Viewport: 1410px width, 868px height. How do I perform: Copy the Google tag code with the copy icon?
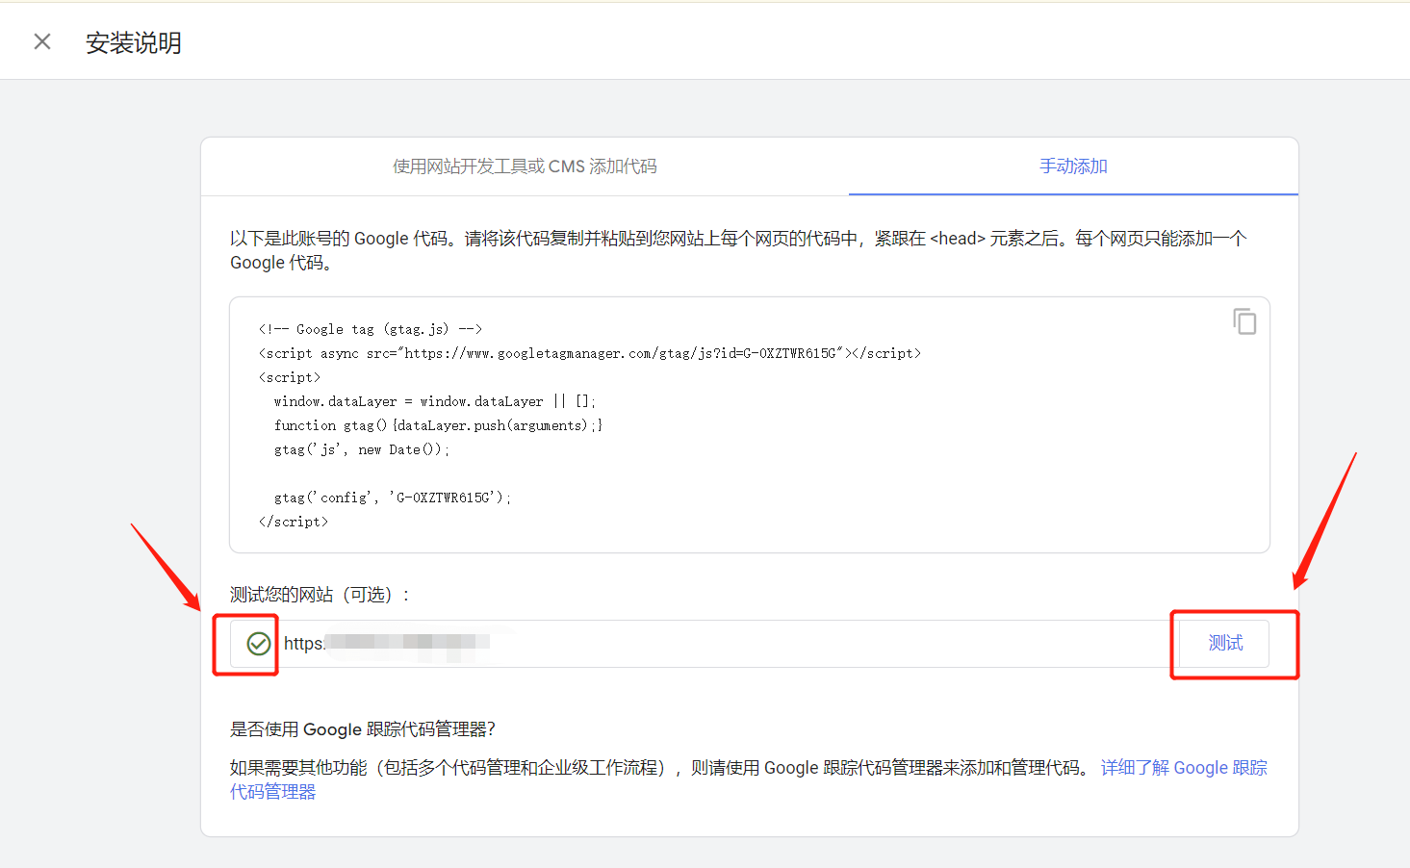(x=1244, y=321)
